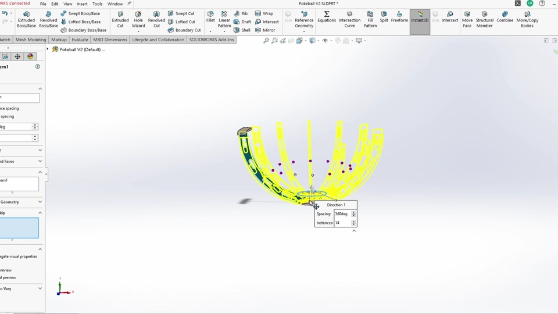Viewport: 558px width, 314px height.
Task: Open Move/Copy Bodies tool
Action: click(x=527, y=20)
